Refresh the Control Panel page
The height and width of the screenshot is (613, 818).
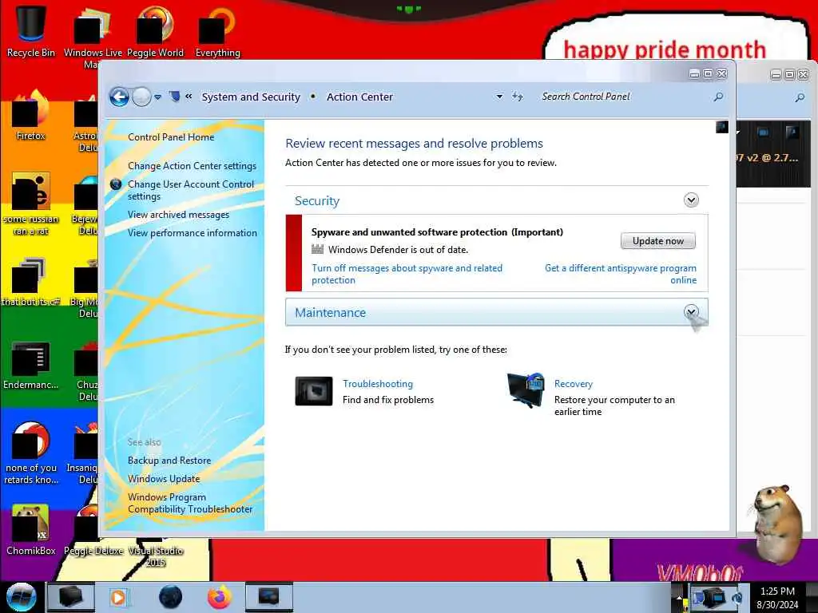click(x=518, y=97)
